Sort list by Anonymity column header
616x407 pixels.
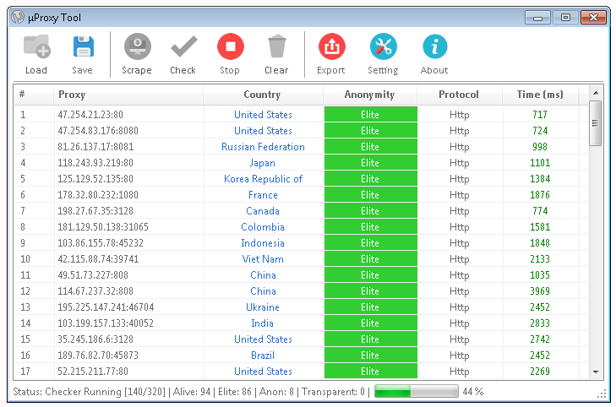point(369,95)
